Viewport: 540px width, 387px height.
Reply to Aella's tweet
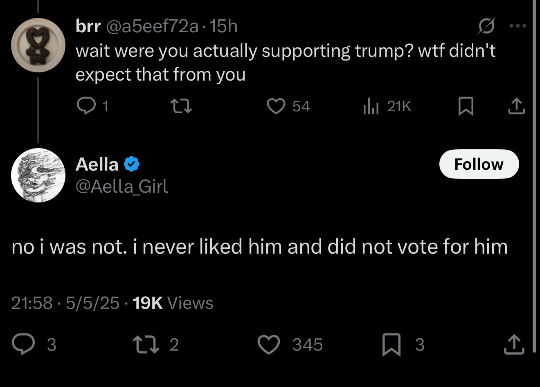pyautogui.click(x=23, y=344)
